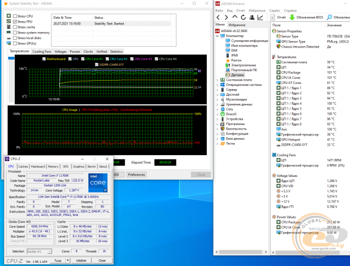Click the Stress CPU chip icon

pyautogui.click(x=9, y=16)
